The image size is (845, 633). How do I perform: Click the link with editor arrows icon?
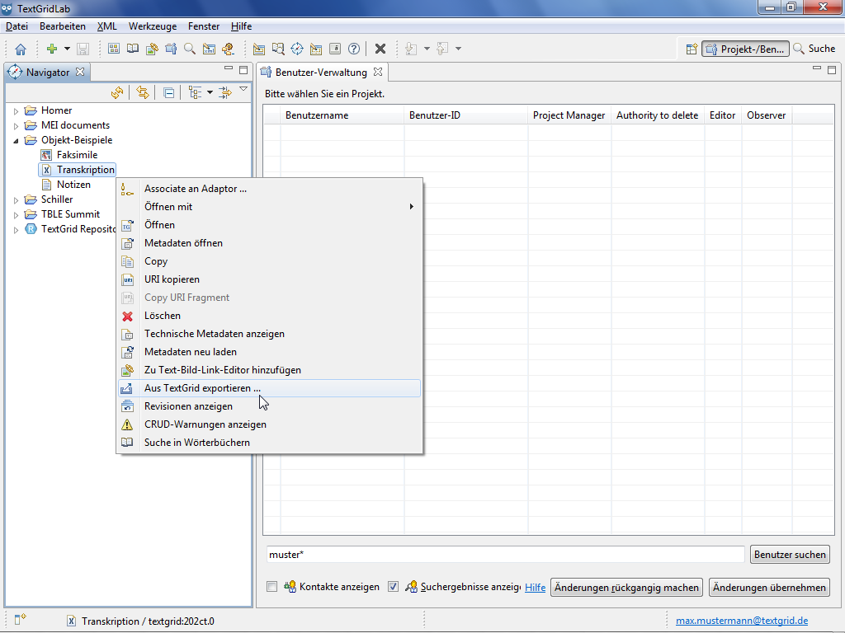coord(142,93)
